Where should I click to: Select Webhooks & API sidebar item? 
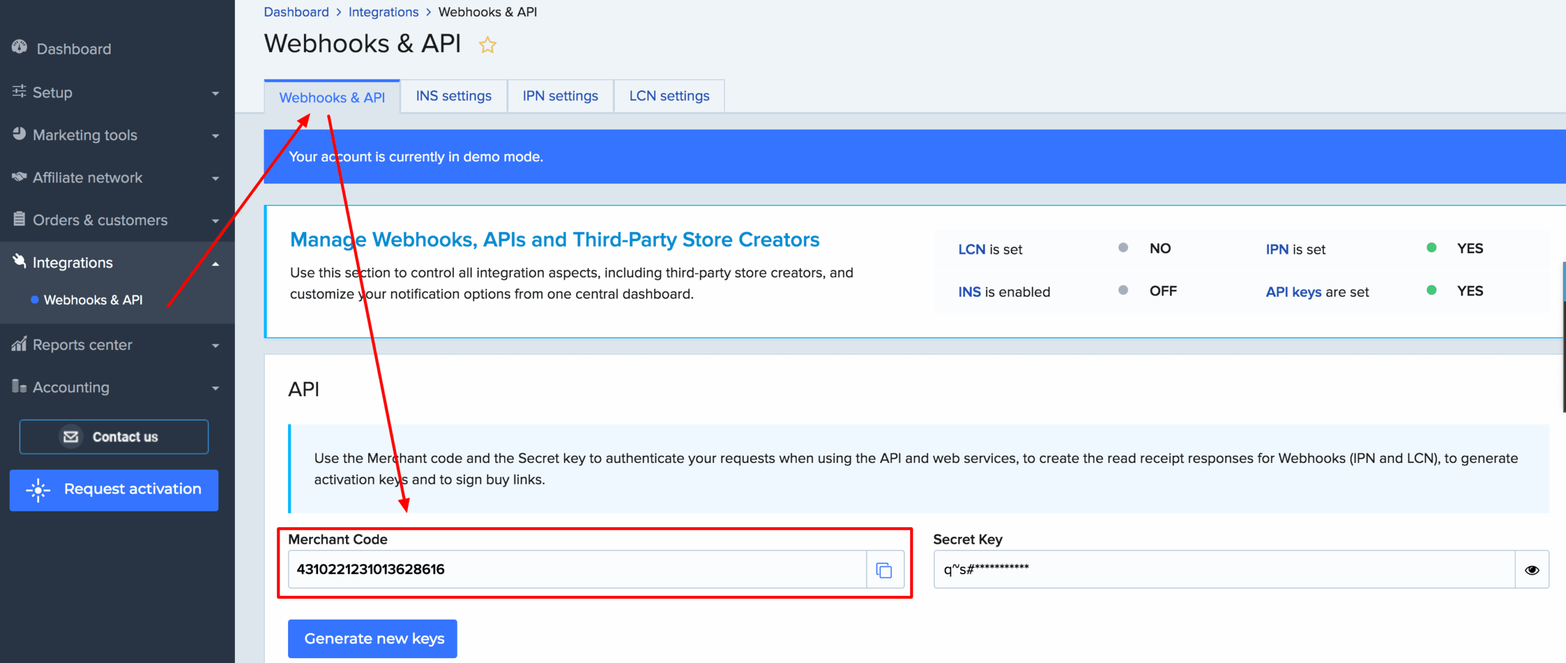pos(93,300)
